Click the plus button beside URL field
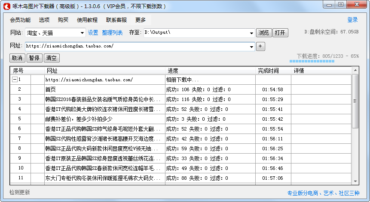The height and width of the screenshot is (202, 370). (x=260, y=46)
